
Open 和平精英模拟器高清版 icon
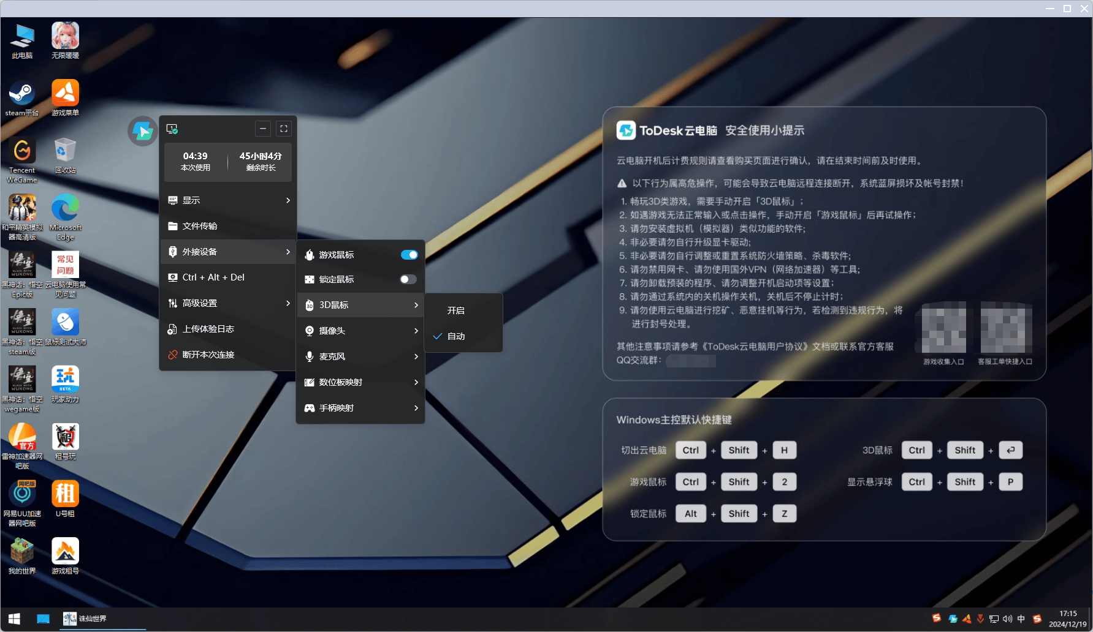tap(22, 217)
